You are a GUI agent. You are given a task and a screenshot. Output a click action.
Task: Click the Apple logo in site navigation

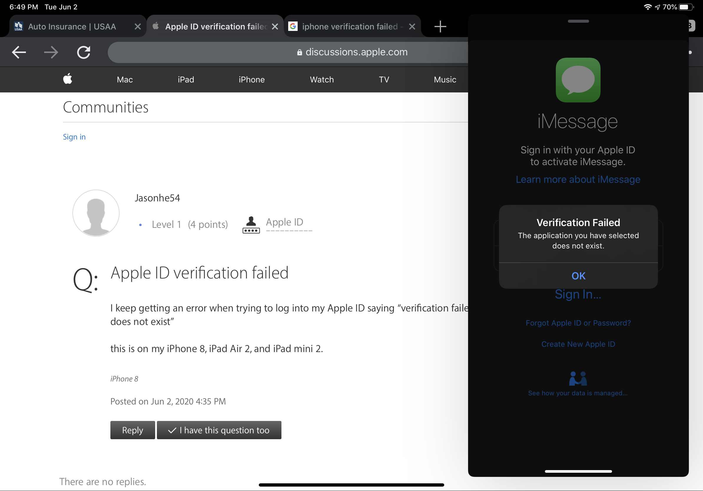68,79
